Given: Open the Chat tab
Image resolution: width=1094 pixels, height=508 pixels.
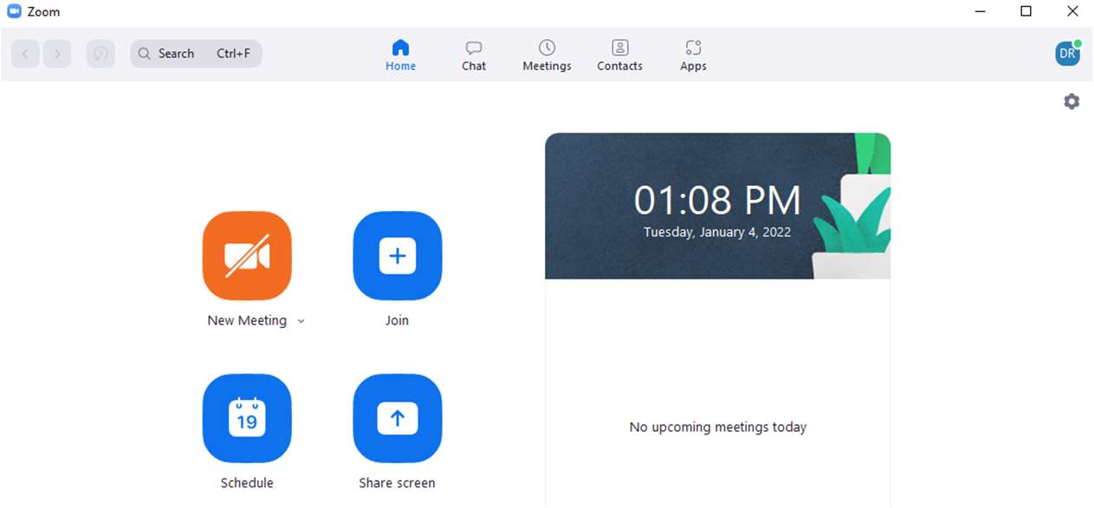Looking at the screenshot, I should coord(474,55).
